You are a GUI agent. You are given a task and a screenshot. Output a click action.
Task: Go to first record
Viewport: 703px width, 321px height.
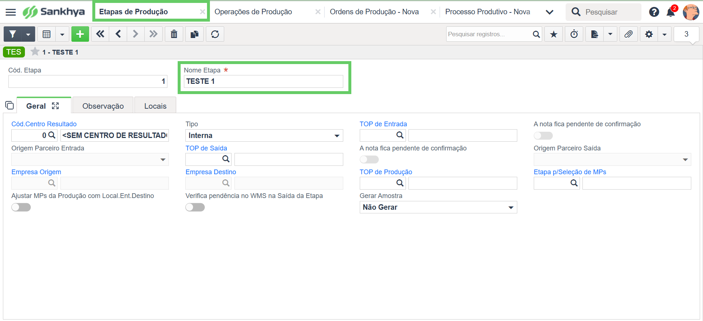tap(100, 34)
